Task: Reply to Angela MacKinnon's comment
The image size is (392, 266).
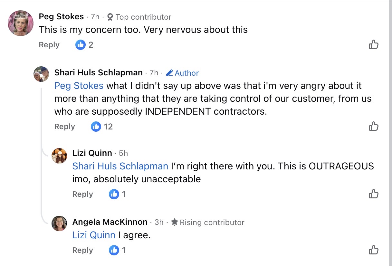Action: [x=82, y=250]
